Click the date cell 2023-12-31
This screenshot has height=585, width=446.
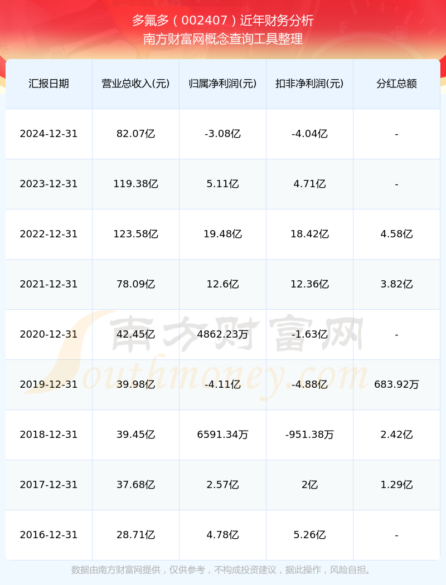coord(49,183)
